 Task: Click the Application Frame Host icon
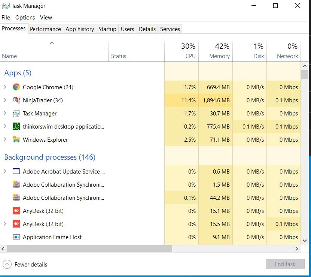coord(16,237)
